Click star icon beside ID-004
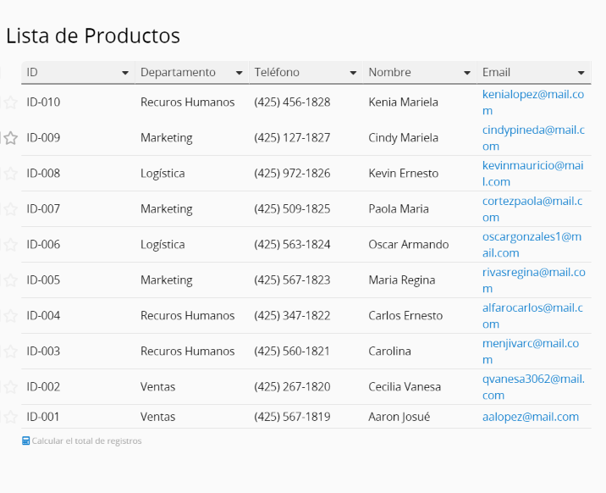The image size is (606, 493). [x=10, y=315]
